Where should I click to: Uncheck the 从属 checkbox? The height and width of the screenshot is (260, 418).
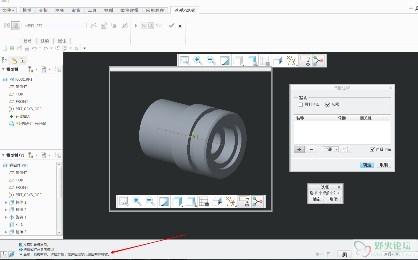point(328,105)
